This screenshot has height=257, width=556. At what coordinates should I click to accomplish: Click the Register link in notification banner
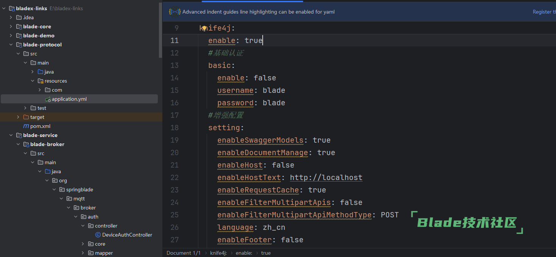click(x=543, y=12)
